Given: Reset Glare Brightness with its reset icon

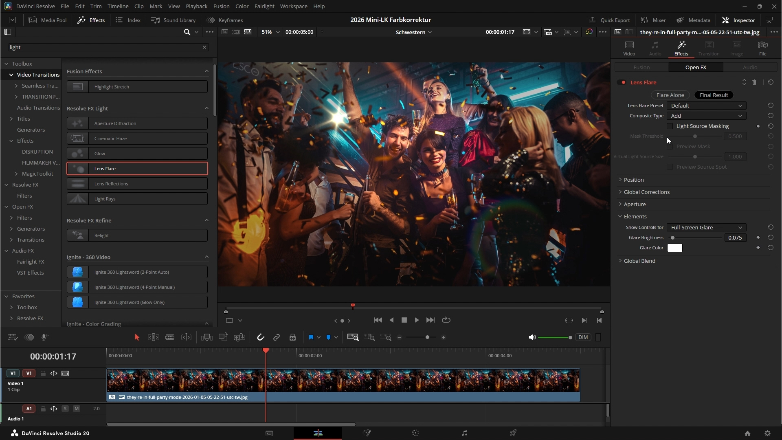Looking at the screenshot, I should click(x=771, y=238).
